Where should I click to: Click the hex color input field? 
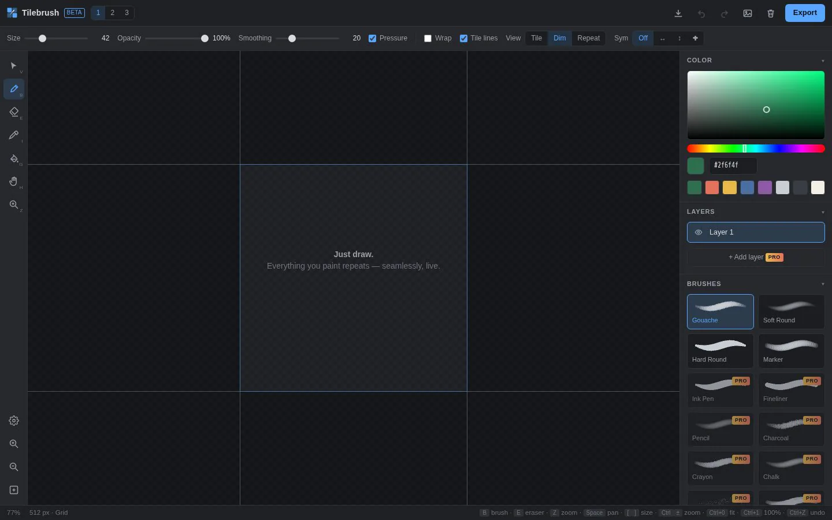[733, 165]
